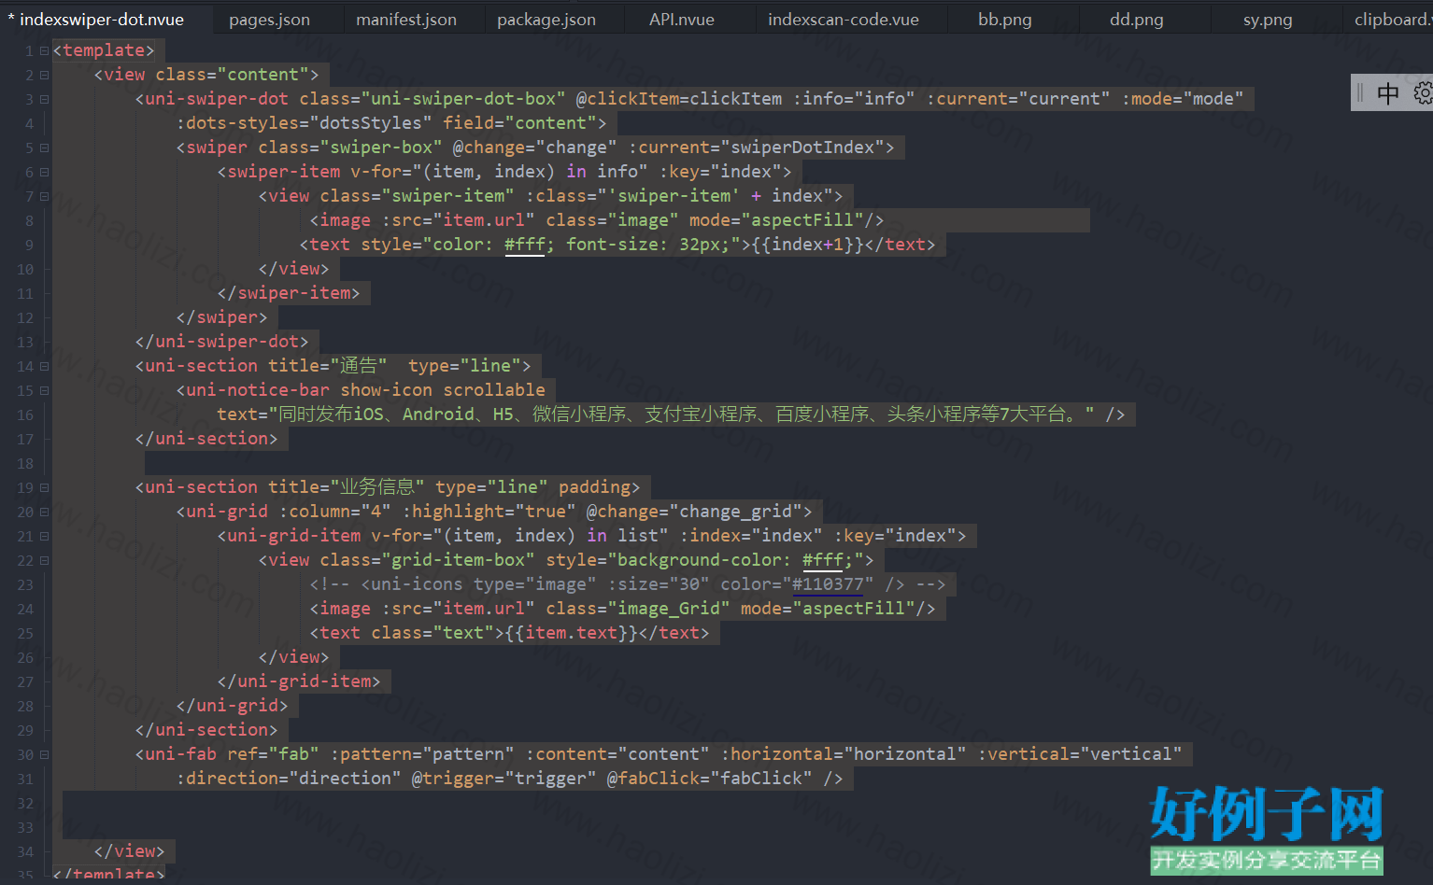The height and width of the screenshot is (885, 1433).
Task: Collapse the uni-fab block at line 30
Action: pos(44,754)
